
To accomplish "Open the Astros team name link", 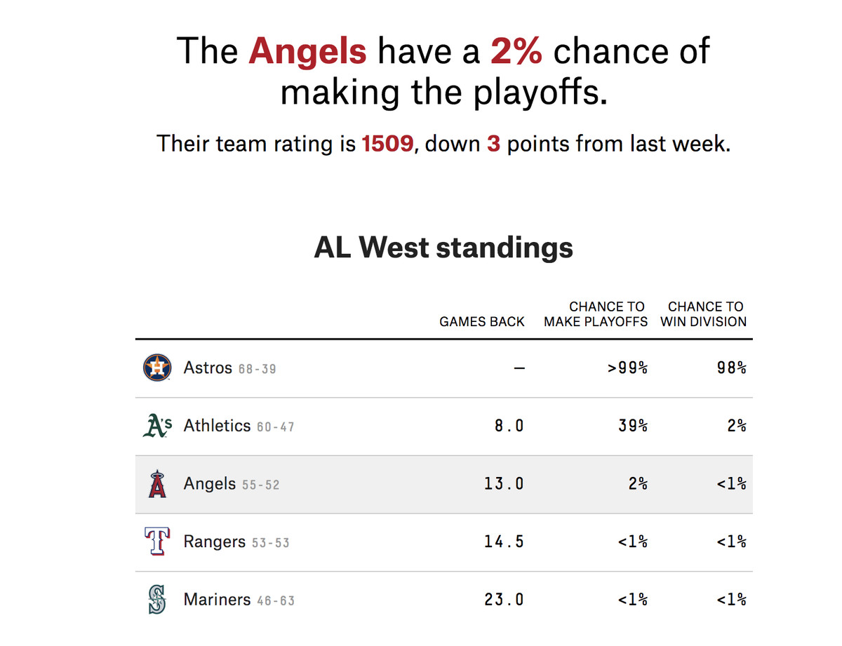I will [208, 368].
